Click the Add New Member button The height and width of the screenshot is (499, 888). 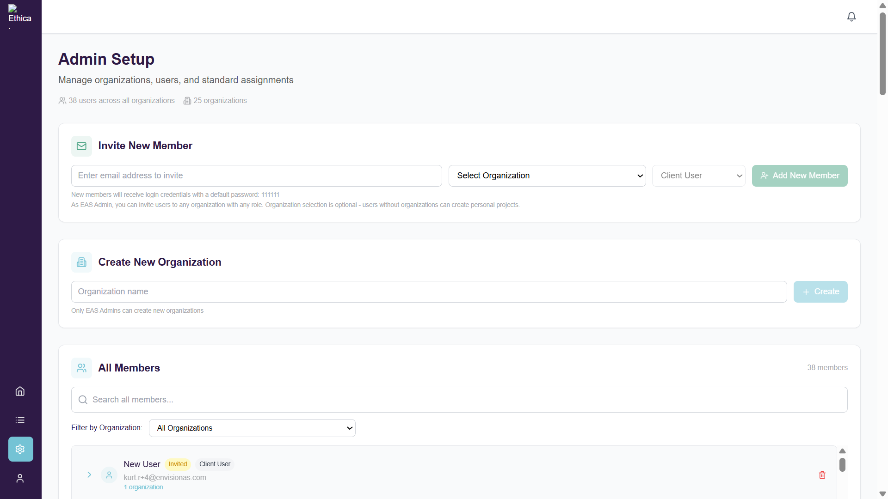pos(799,176)
